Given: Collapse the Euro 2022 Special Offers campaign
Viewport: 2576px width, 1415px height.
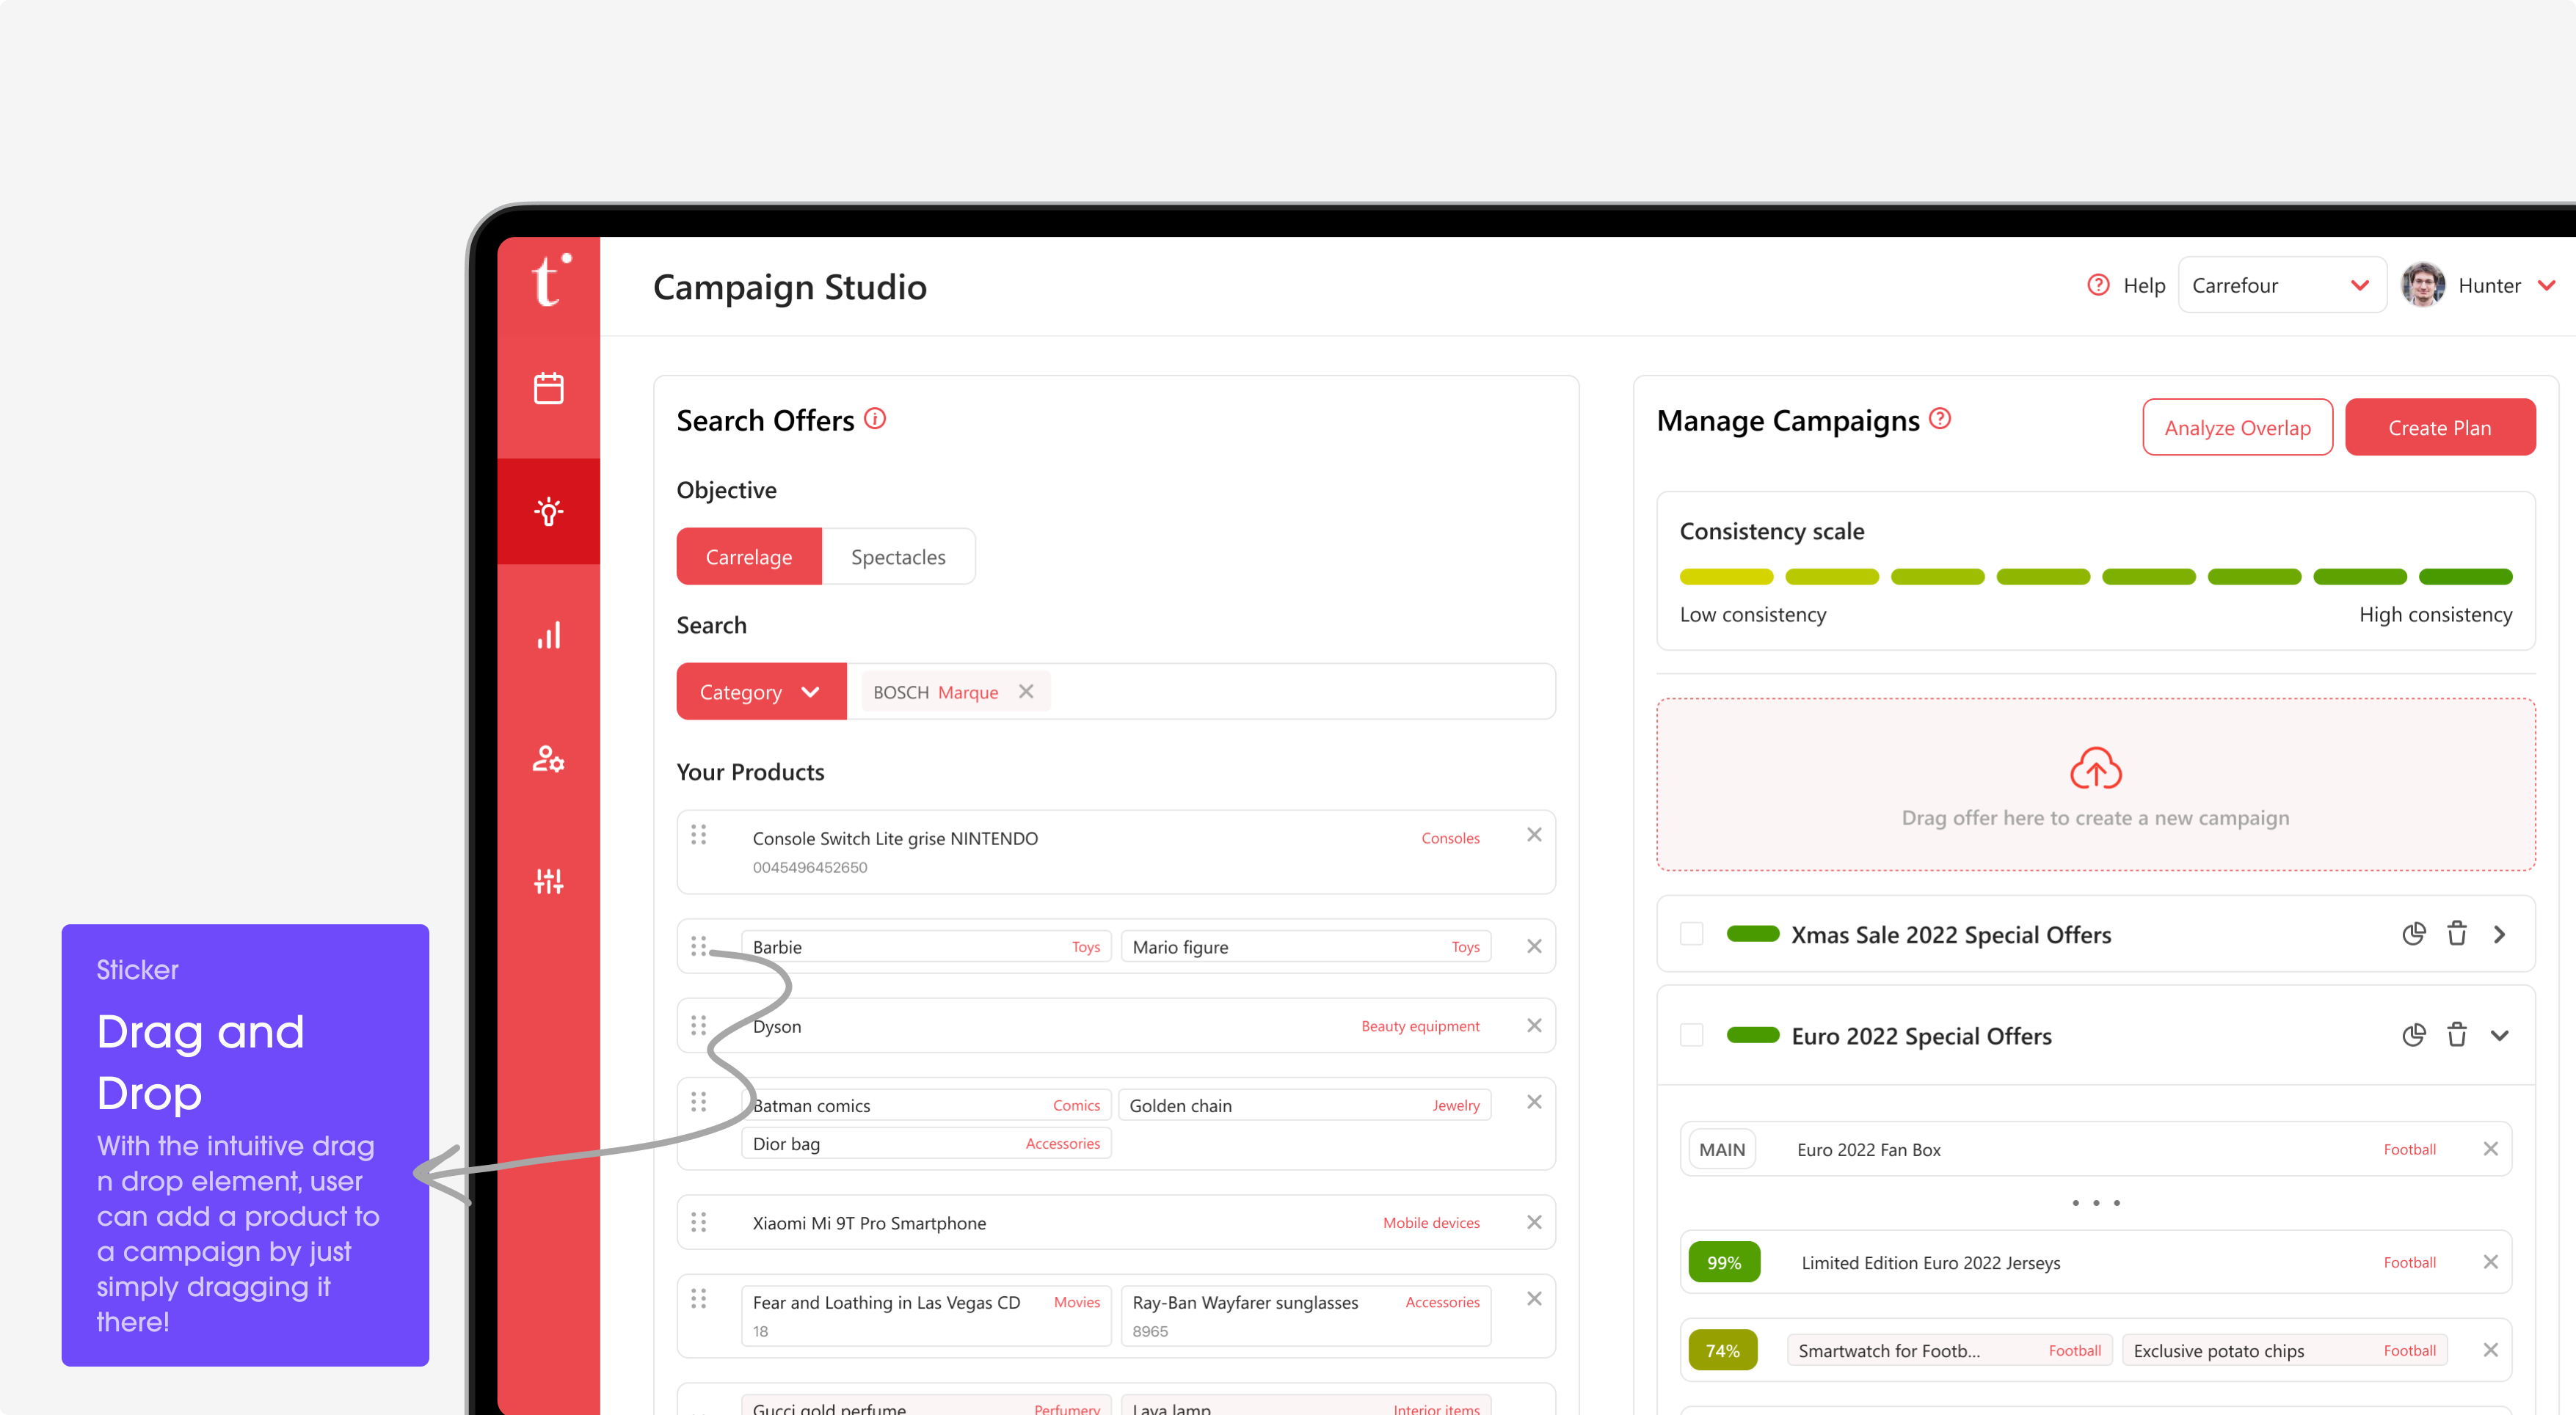Looking at the screenshot, I should click(2499, 1035).
